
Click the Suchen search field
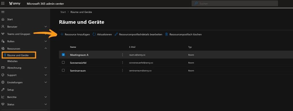pyautogui.click(x=235, y=3)
